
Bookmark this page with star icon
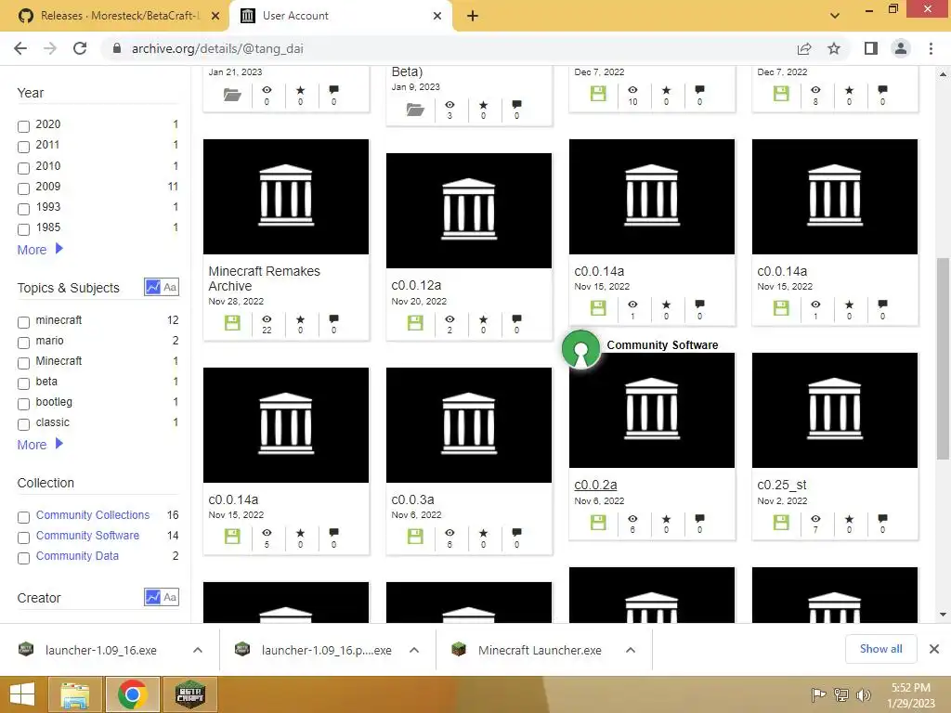pos(834,48)
